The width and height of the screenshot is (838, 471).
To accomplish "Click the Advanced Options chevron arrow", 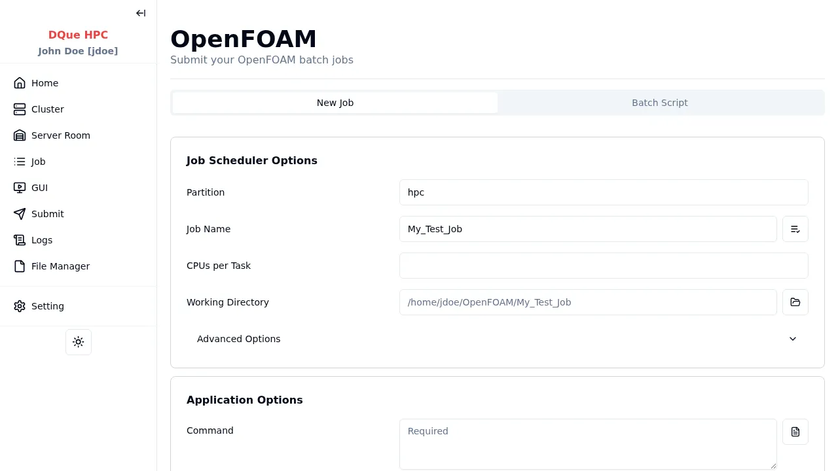I will click(x=793, y=339).
